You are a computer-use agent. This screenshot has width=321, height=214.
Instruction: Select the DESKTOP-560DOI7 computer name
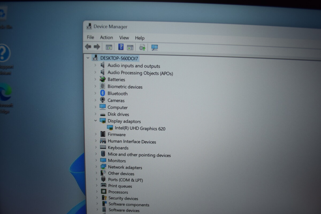click(x=119, y=58)
